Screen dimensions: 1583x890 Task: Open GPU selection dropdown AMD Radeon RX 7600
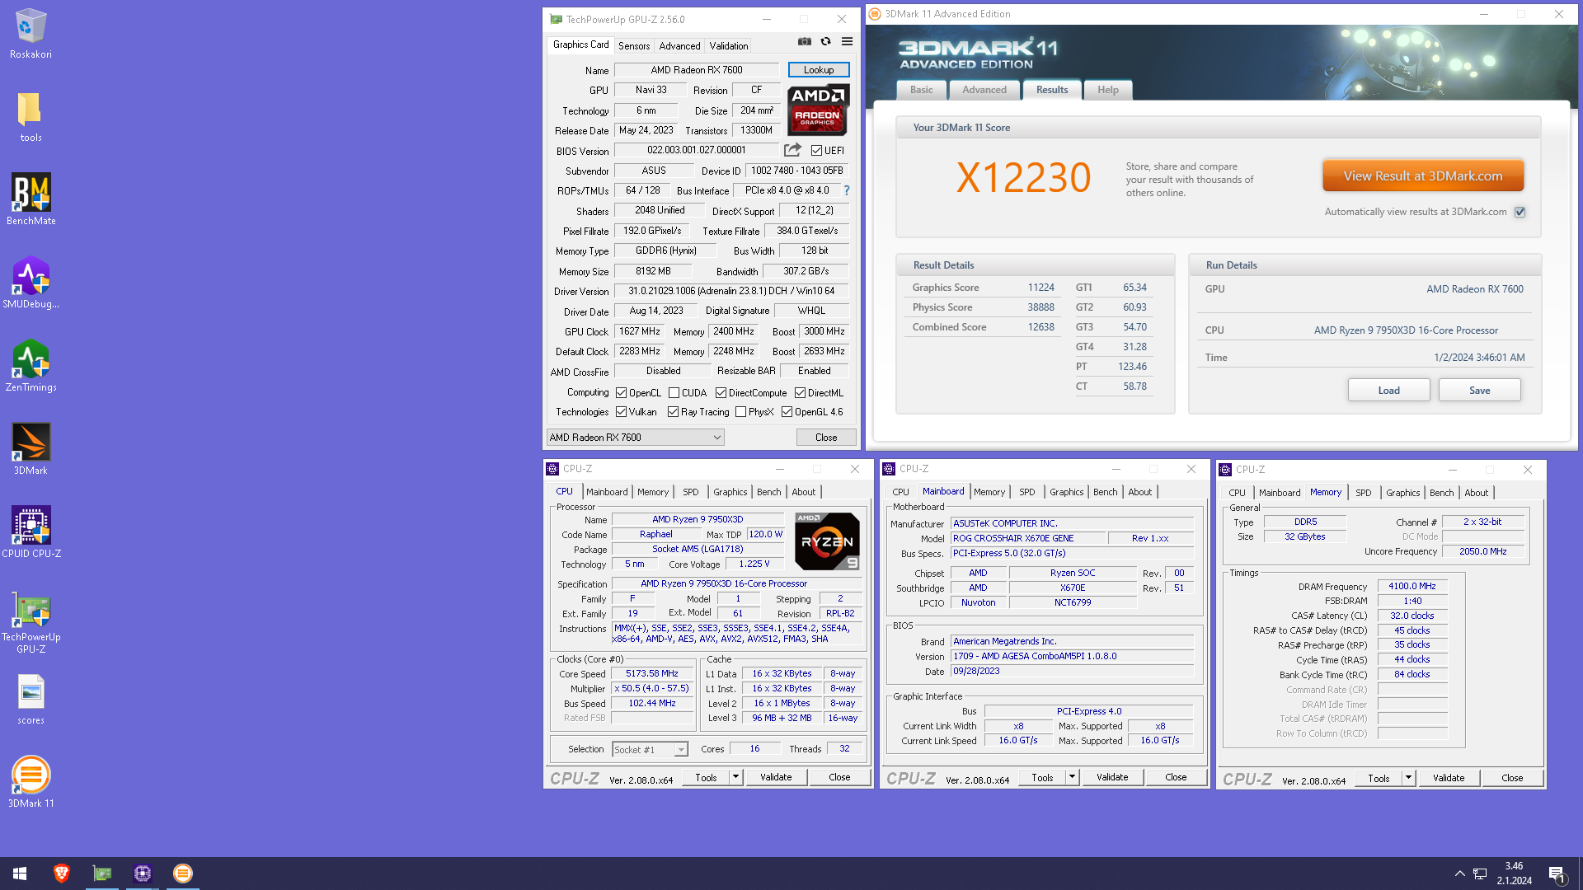click(635, 438)
